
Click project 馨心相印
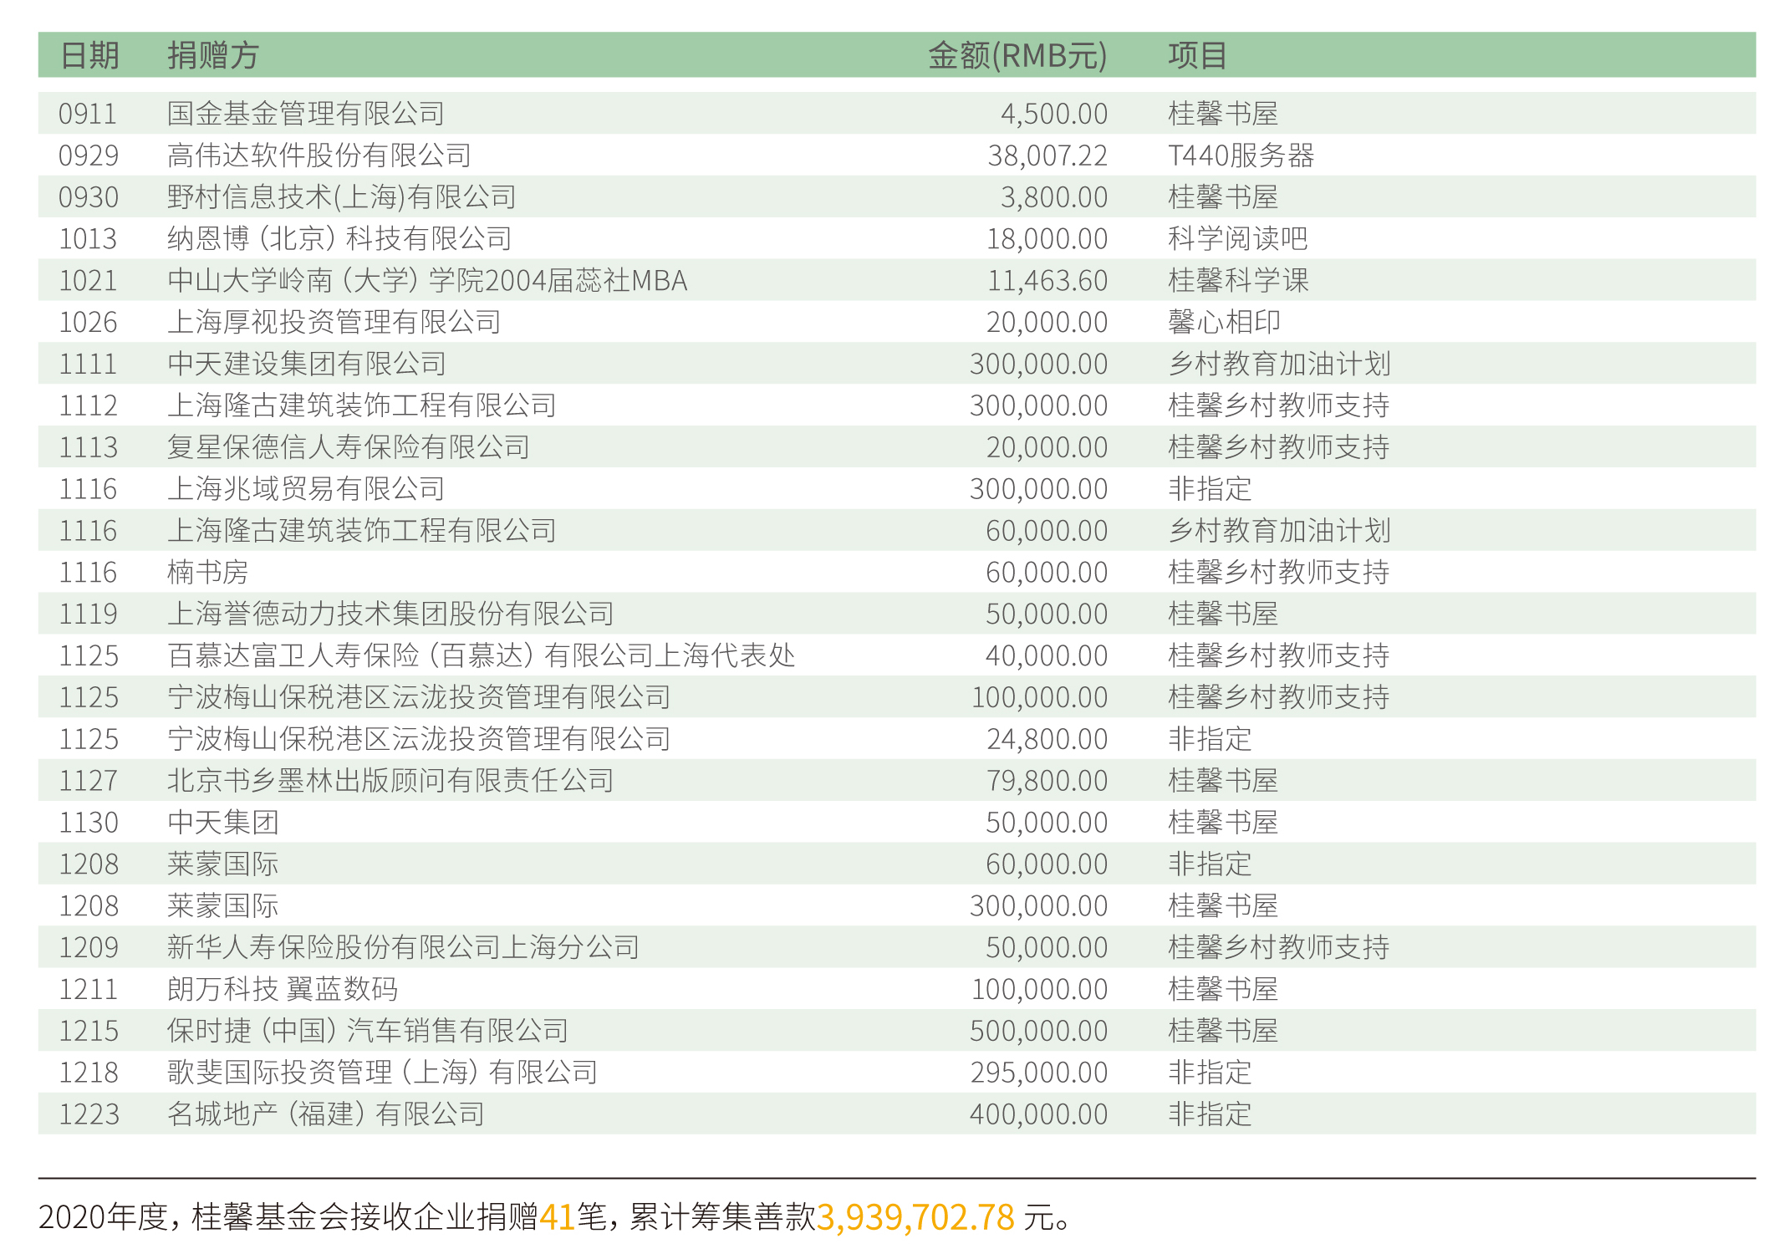1224,322
